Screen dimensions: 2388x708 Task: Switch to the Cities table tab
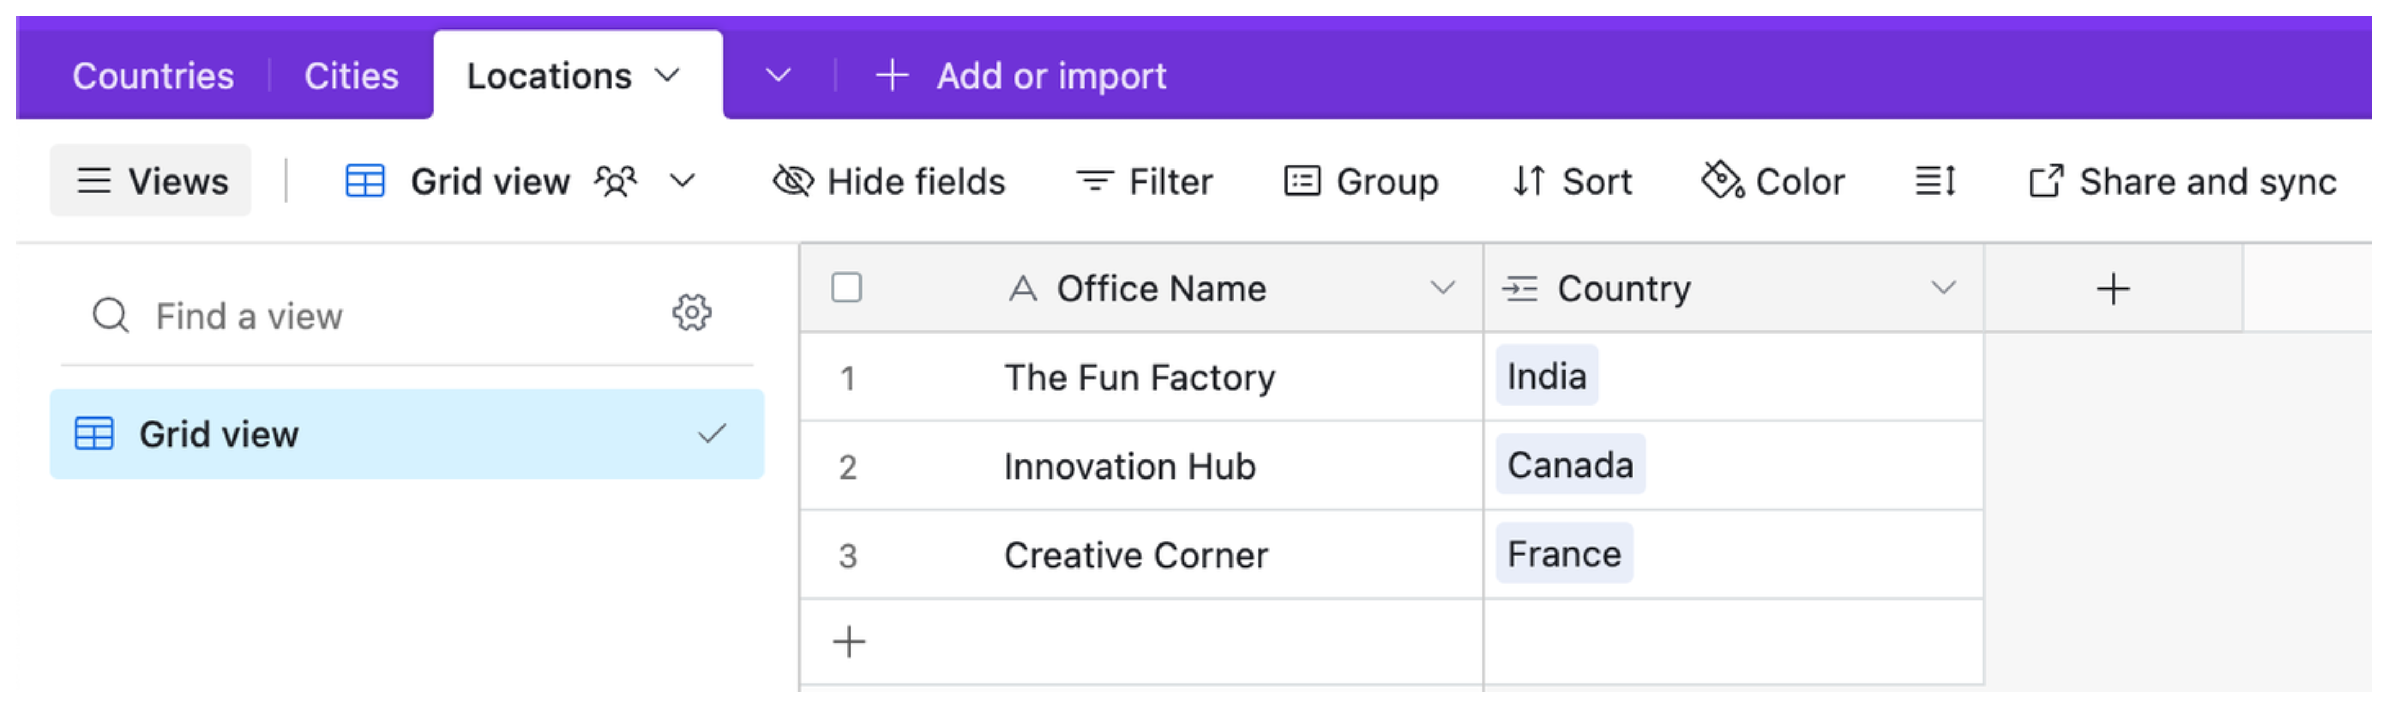click(x=351, y=75)
